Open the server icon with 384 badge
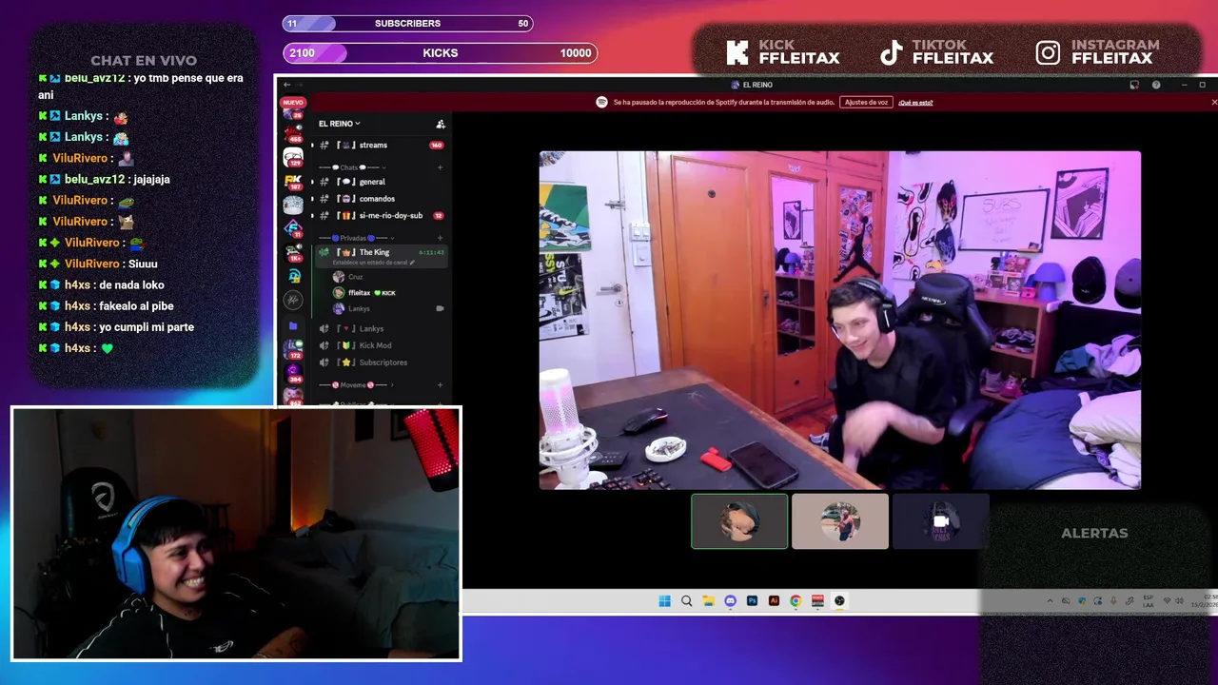This screenshot has height=685, width=1218. click(293, 372)
